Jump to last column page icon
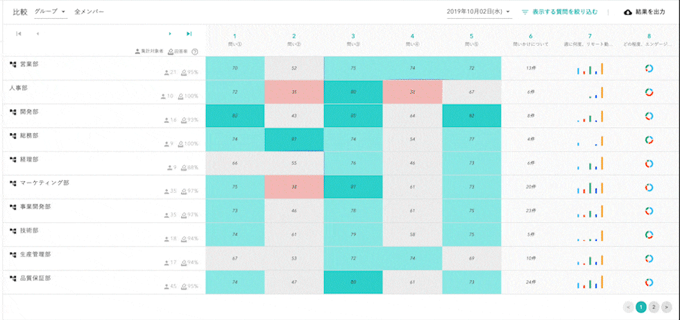 click(189, 33)
